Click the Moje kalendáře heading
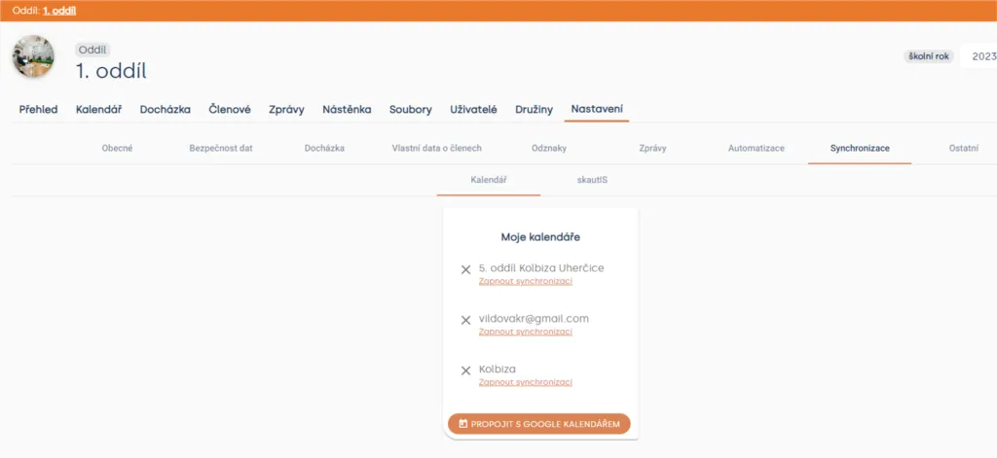This screenshot has height=458, width=997. [540, 237]
